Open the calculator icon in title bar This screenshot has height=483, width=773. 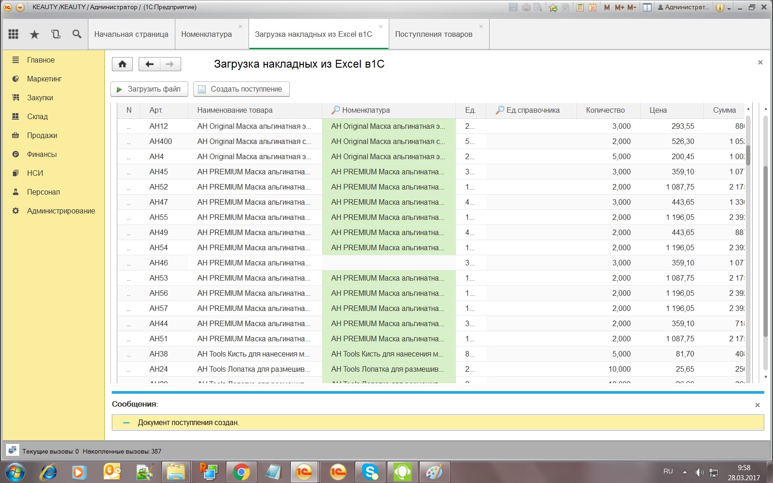580,7
